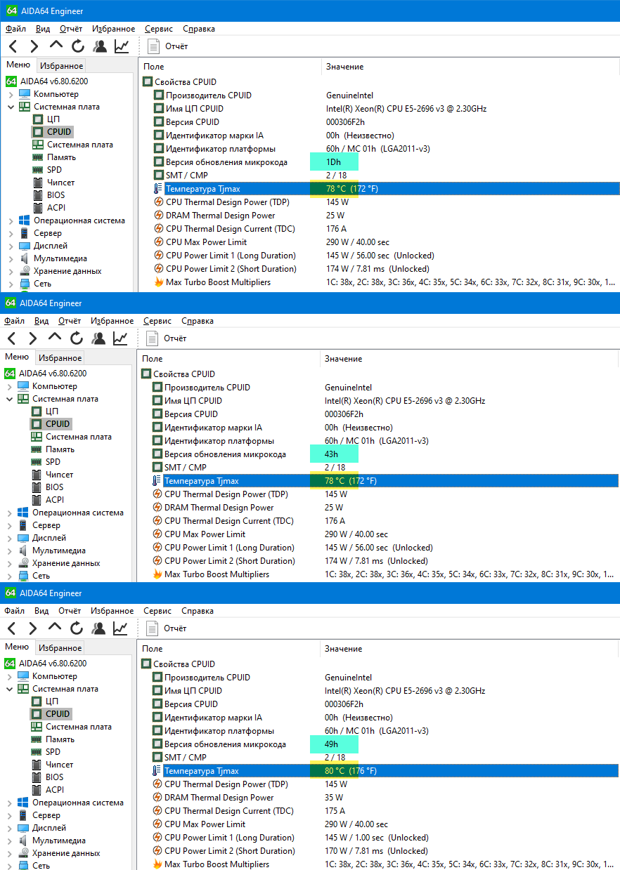This screenshot has height=870, width=620.
Task: Click Поле column header in middle window
Action: coord(153,358)
